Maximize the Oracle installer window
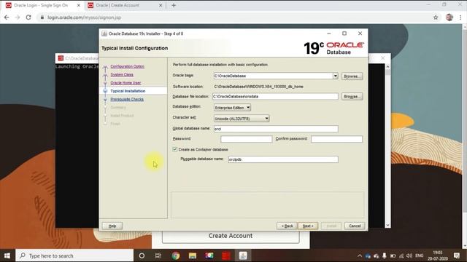Image resolution: width=467 pixels, height=262 pixels. (x=344, y=33)
